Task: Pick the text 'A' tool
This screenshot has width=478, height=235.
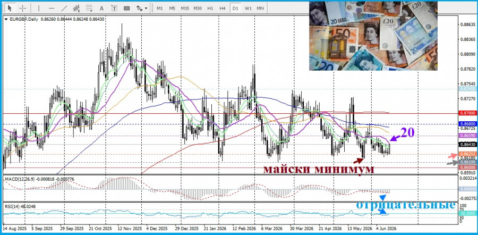Action: [102, 8]
